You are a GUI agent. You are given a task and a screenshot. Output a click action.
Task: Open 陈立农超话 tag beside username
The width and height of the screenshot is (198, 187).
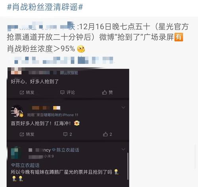pyautogui.click(x=66, y=150)
